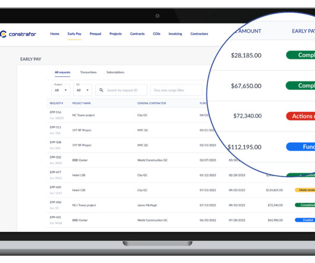Screen dimensions: 315x263
Task: Sort by REQUEST # column header
Action: coord(56,103)
